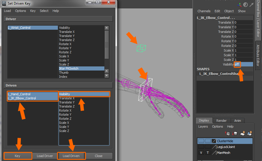Click the ManMesh layer color swatch
This screenshot has width=262, height=161.
214,153
